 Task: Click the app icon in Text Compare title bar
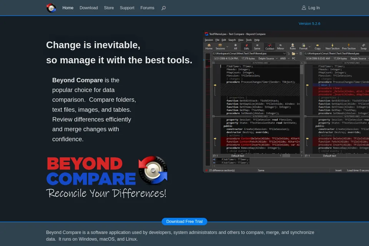pyautogui.click(x=206, y=34)
